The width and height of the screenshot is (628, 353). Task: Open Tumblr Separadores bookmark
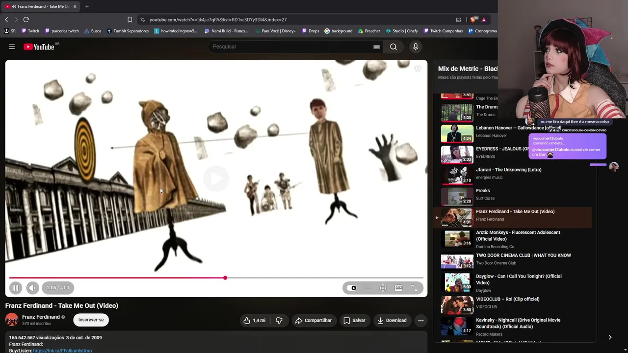[128, 31]
